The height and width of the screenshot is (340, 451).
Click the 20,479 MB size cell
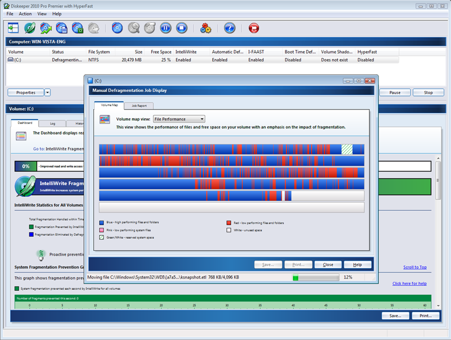(131, 60)
